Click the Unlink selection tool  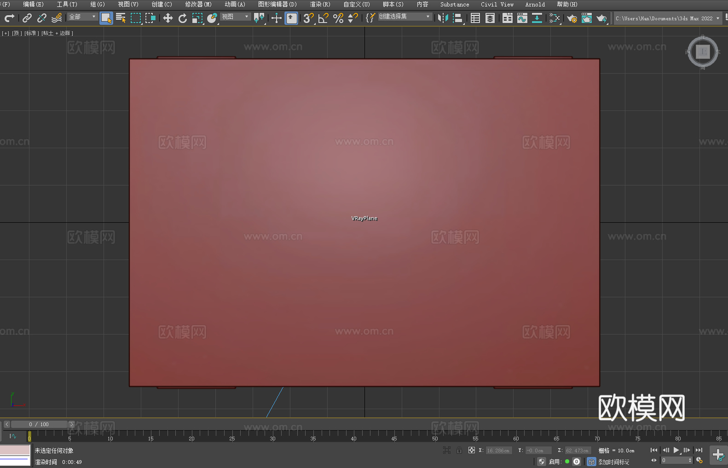tap(42, 18)
